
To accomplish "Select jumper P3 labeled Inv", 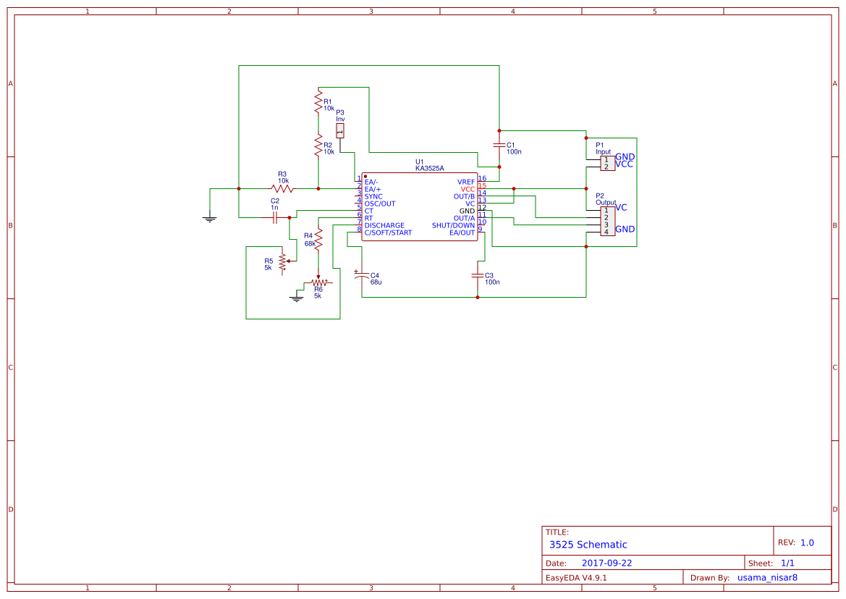I will 340,129.
